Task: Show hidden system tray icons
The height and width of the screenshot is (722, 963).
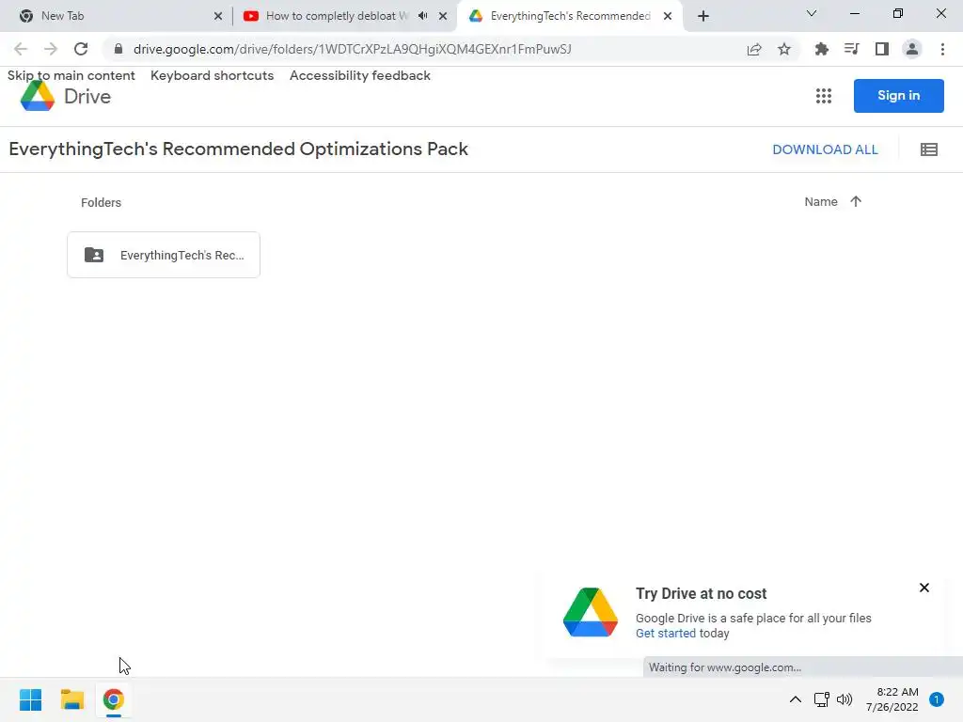Action: pos(796,699)
